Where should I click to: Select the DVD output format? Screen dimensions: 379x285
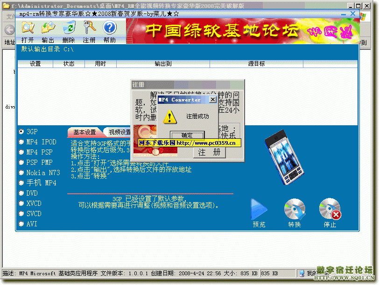pyautogui.click(x=28, y=193)
